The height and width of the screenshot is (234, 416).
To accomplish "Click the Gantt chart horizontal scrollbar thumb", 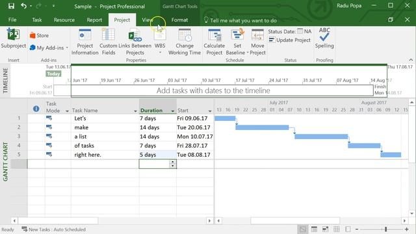I will coord(295,220).
